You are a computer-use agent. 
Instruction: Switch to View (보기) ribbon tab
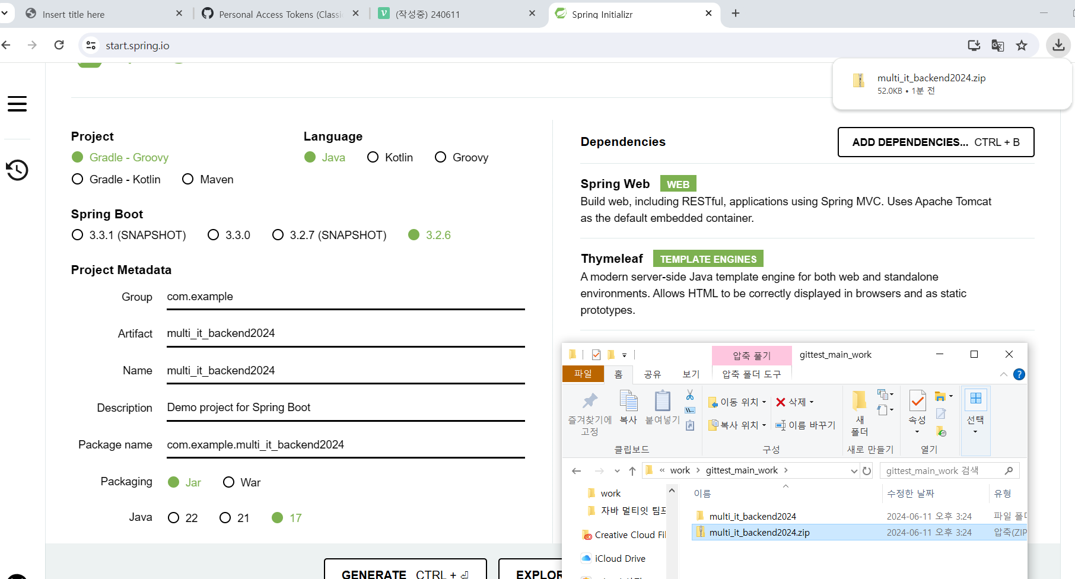tap(691, 374)
